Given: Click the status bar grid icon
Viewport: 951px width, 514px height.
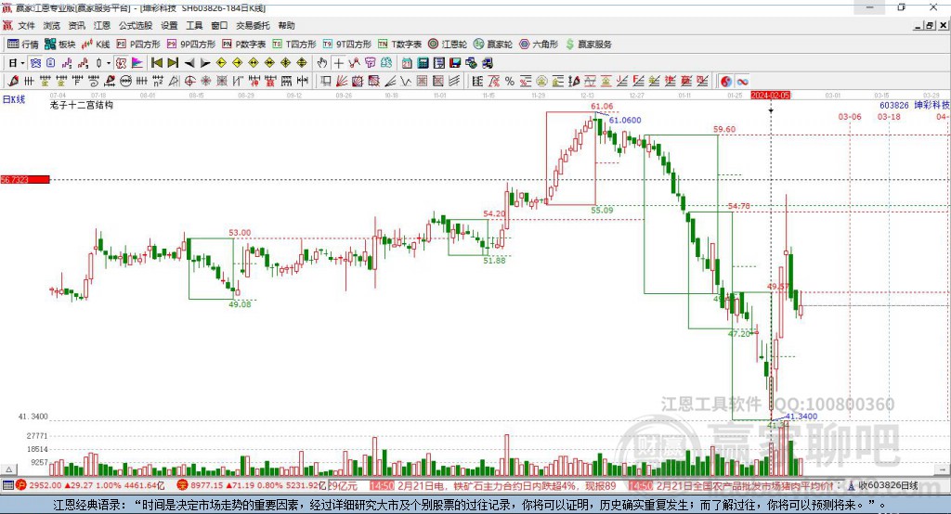Looking at the screenshot, I should (7, 485).
